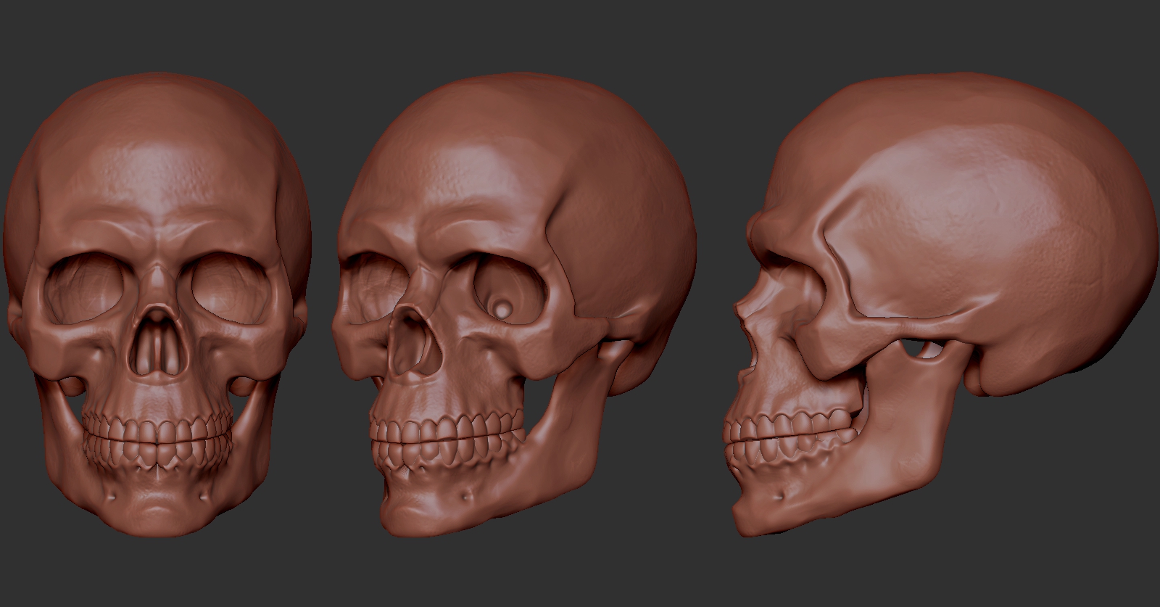Select the side-profile skull model
This screenshot has height=607, width=1160.
941,305
